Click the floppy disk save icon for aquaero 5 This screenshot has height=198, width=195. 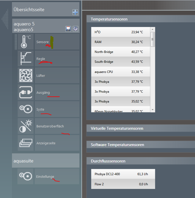[x=68, y=29]
